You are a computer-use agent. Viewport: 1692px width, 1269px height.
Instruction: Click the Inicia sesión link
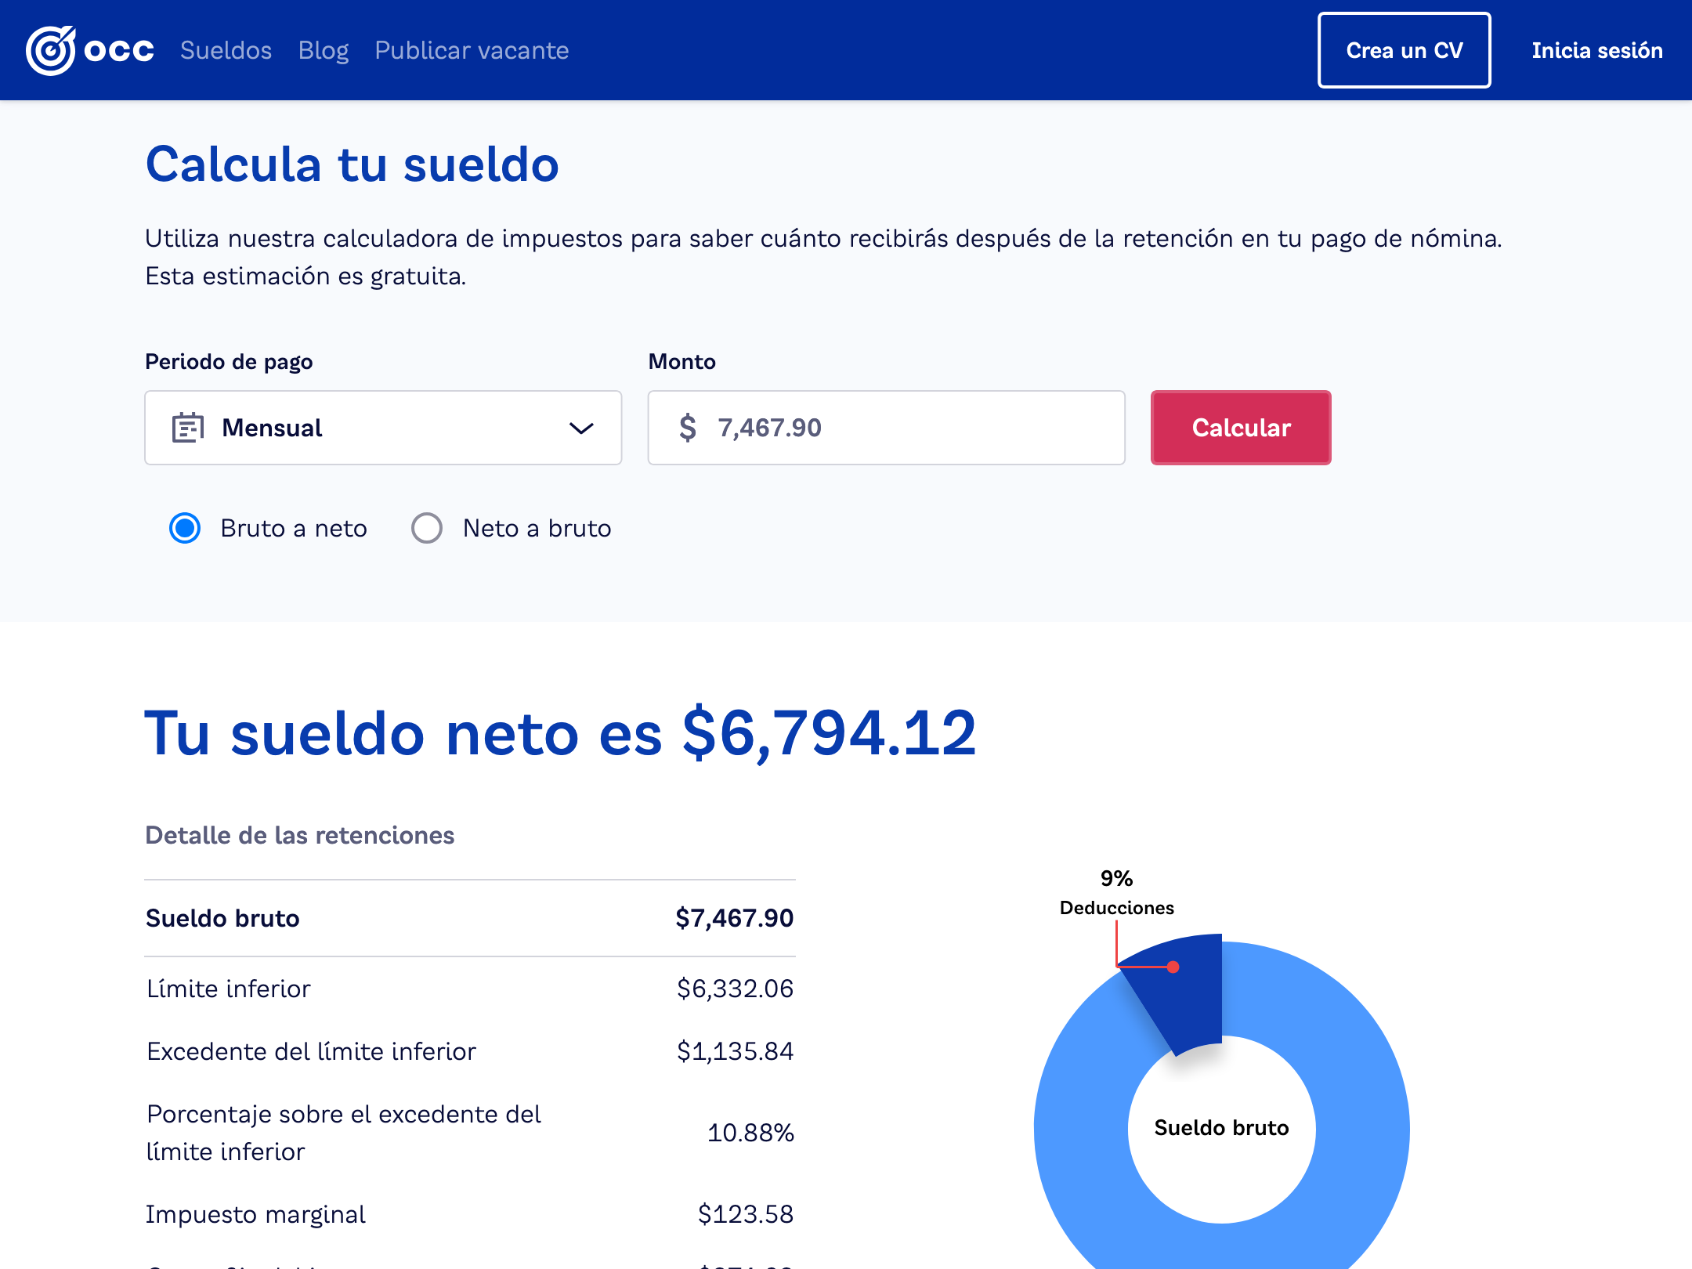[1597, 50]
